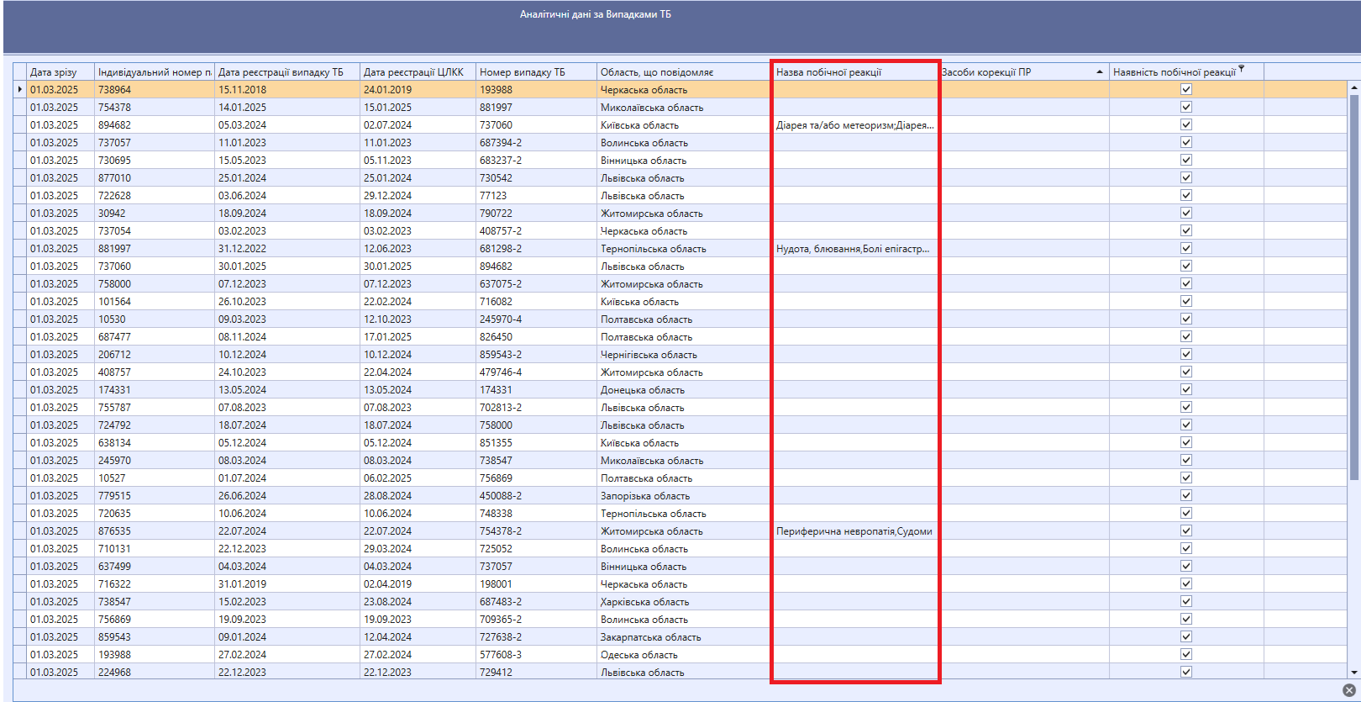Screen dimensions: 1361x702
Task: Click the round close icon at bottom right
Action: (x=1349, y=690)
